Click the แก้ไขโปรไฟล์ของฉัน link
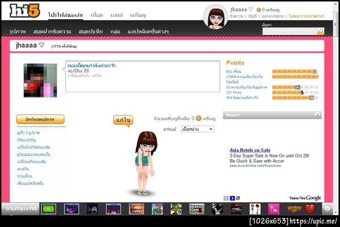 click(33, 147)
